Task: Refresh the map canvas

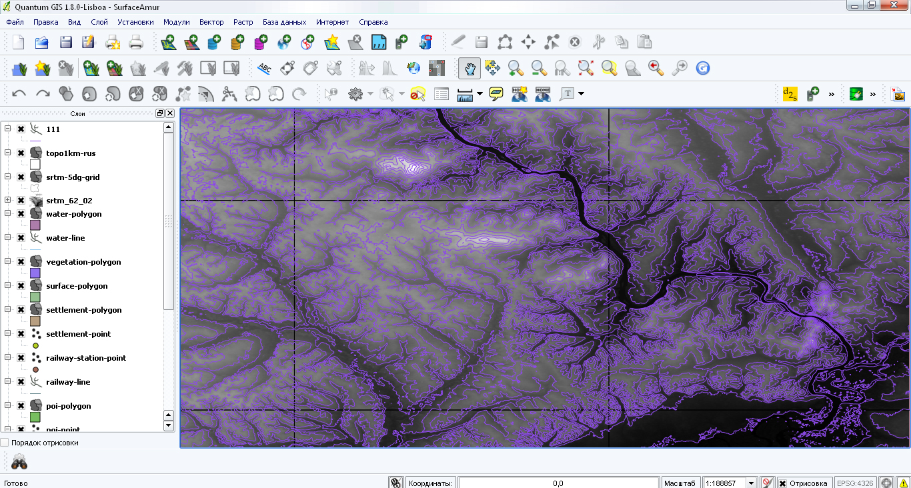Action: pyautogui.click(x=702, y=67)
